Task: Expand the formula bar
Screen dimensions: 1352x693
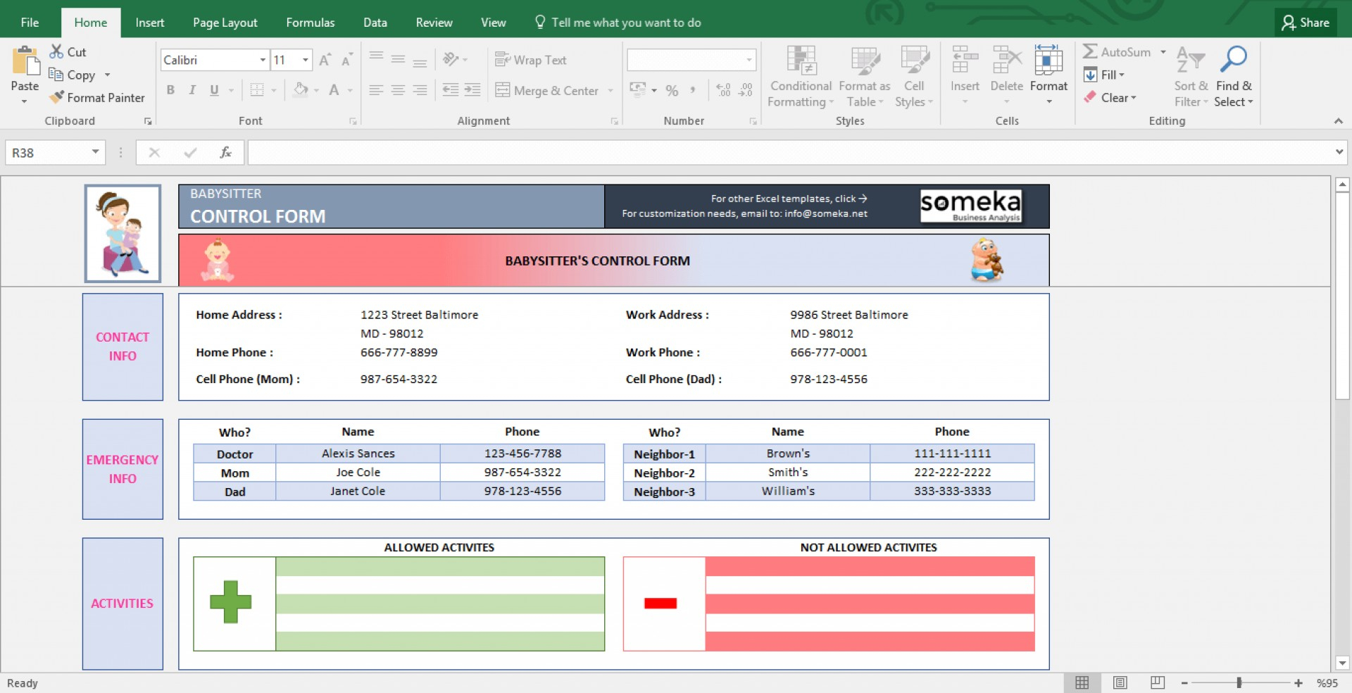Action: pos(1339,152)
